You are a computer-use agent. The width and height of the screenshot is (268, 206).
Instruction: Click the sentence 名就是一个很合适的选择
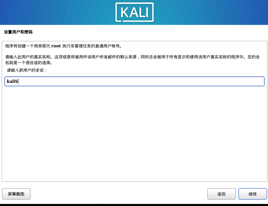[29, 63]
